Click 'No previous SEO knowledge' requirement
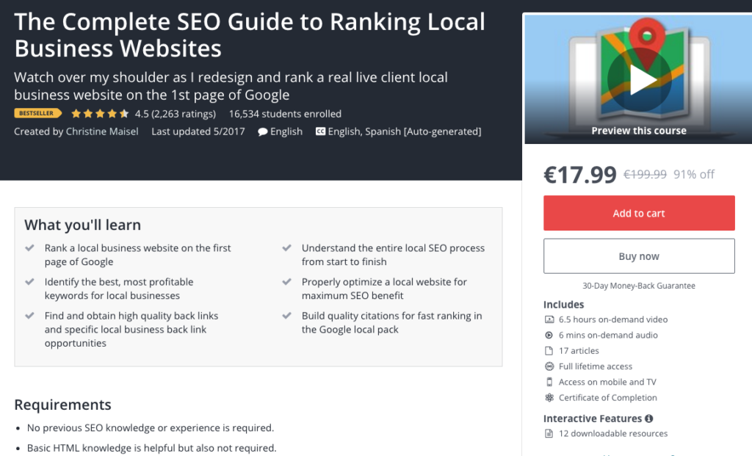 [x=151, y=427]
